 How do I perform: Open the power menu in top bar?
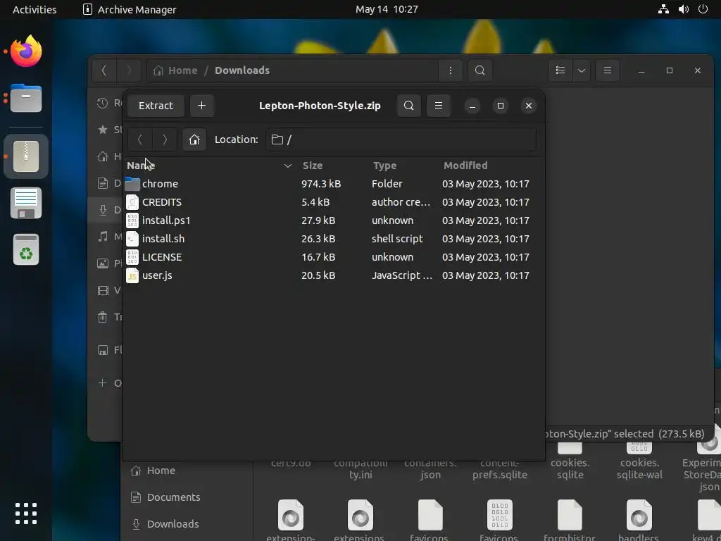[703, 9]
